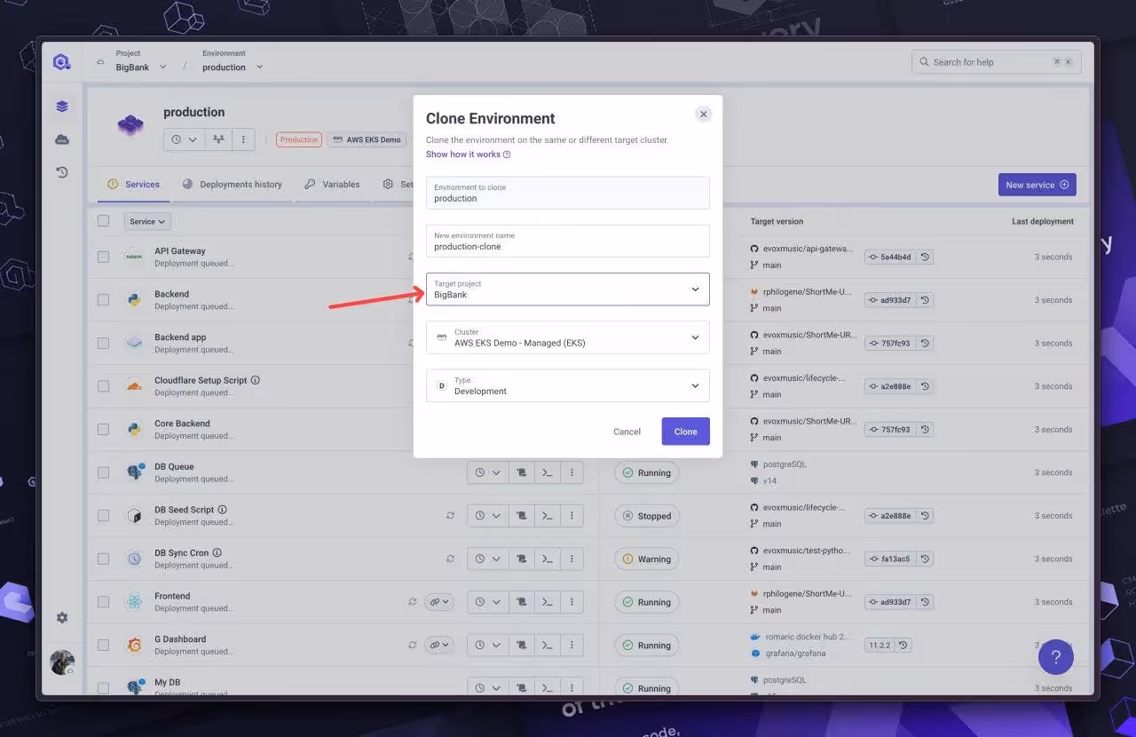Open version history icon beside 11.2.2

point(905,645)
